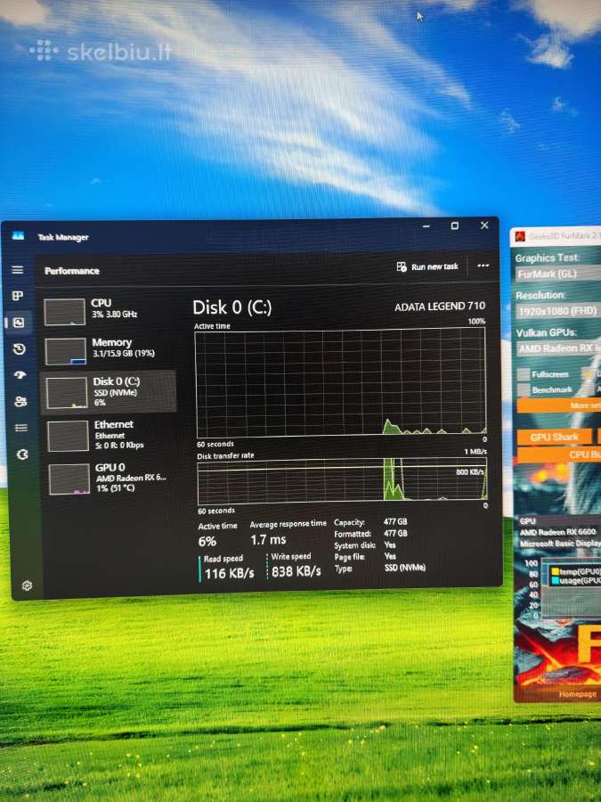Click the 116 KB/s read speed value
601x802 pixels.
[229, 573]
